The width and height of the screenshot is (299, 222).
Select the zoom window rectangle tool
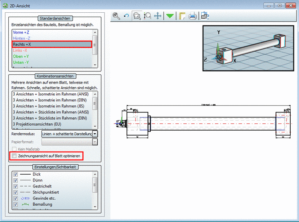(x=137, y=16)
